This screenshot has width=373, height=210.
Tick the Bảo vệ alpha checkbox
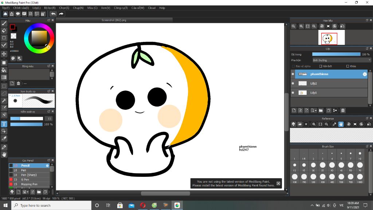tap(293, 66)
